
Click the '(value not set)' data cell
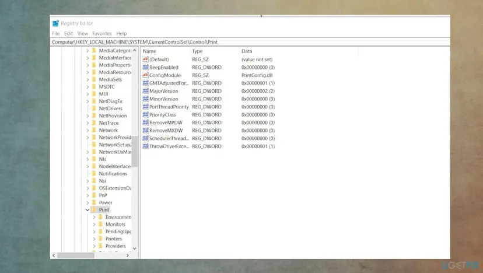point(257,59)
